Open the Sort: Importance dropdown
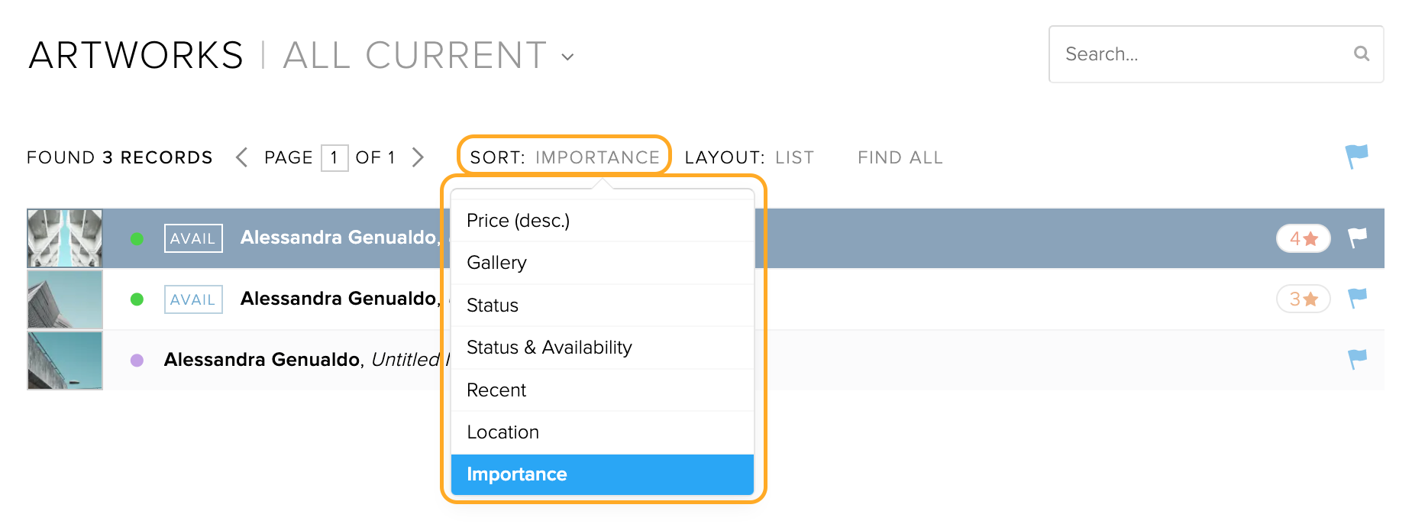Image resolution: width=1425 pixels, height=524 pixels. (564, 157)
